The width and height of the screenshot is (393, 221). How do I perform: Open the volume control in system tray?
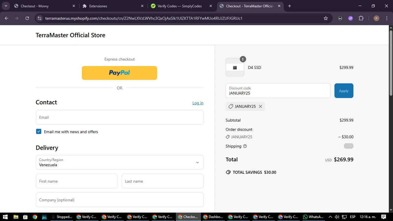pyautogui.click(x=337, y=217)
